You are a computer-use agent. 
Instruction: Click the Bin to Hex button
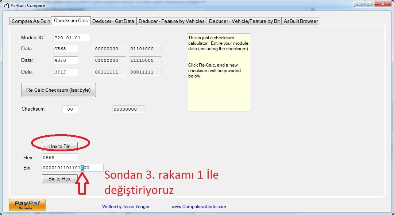(59, 179)
